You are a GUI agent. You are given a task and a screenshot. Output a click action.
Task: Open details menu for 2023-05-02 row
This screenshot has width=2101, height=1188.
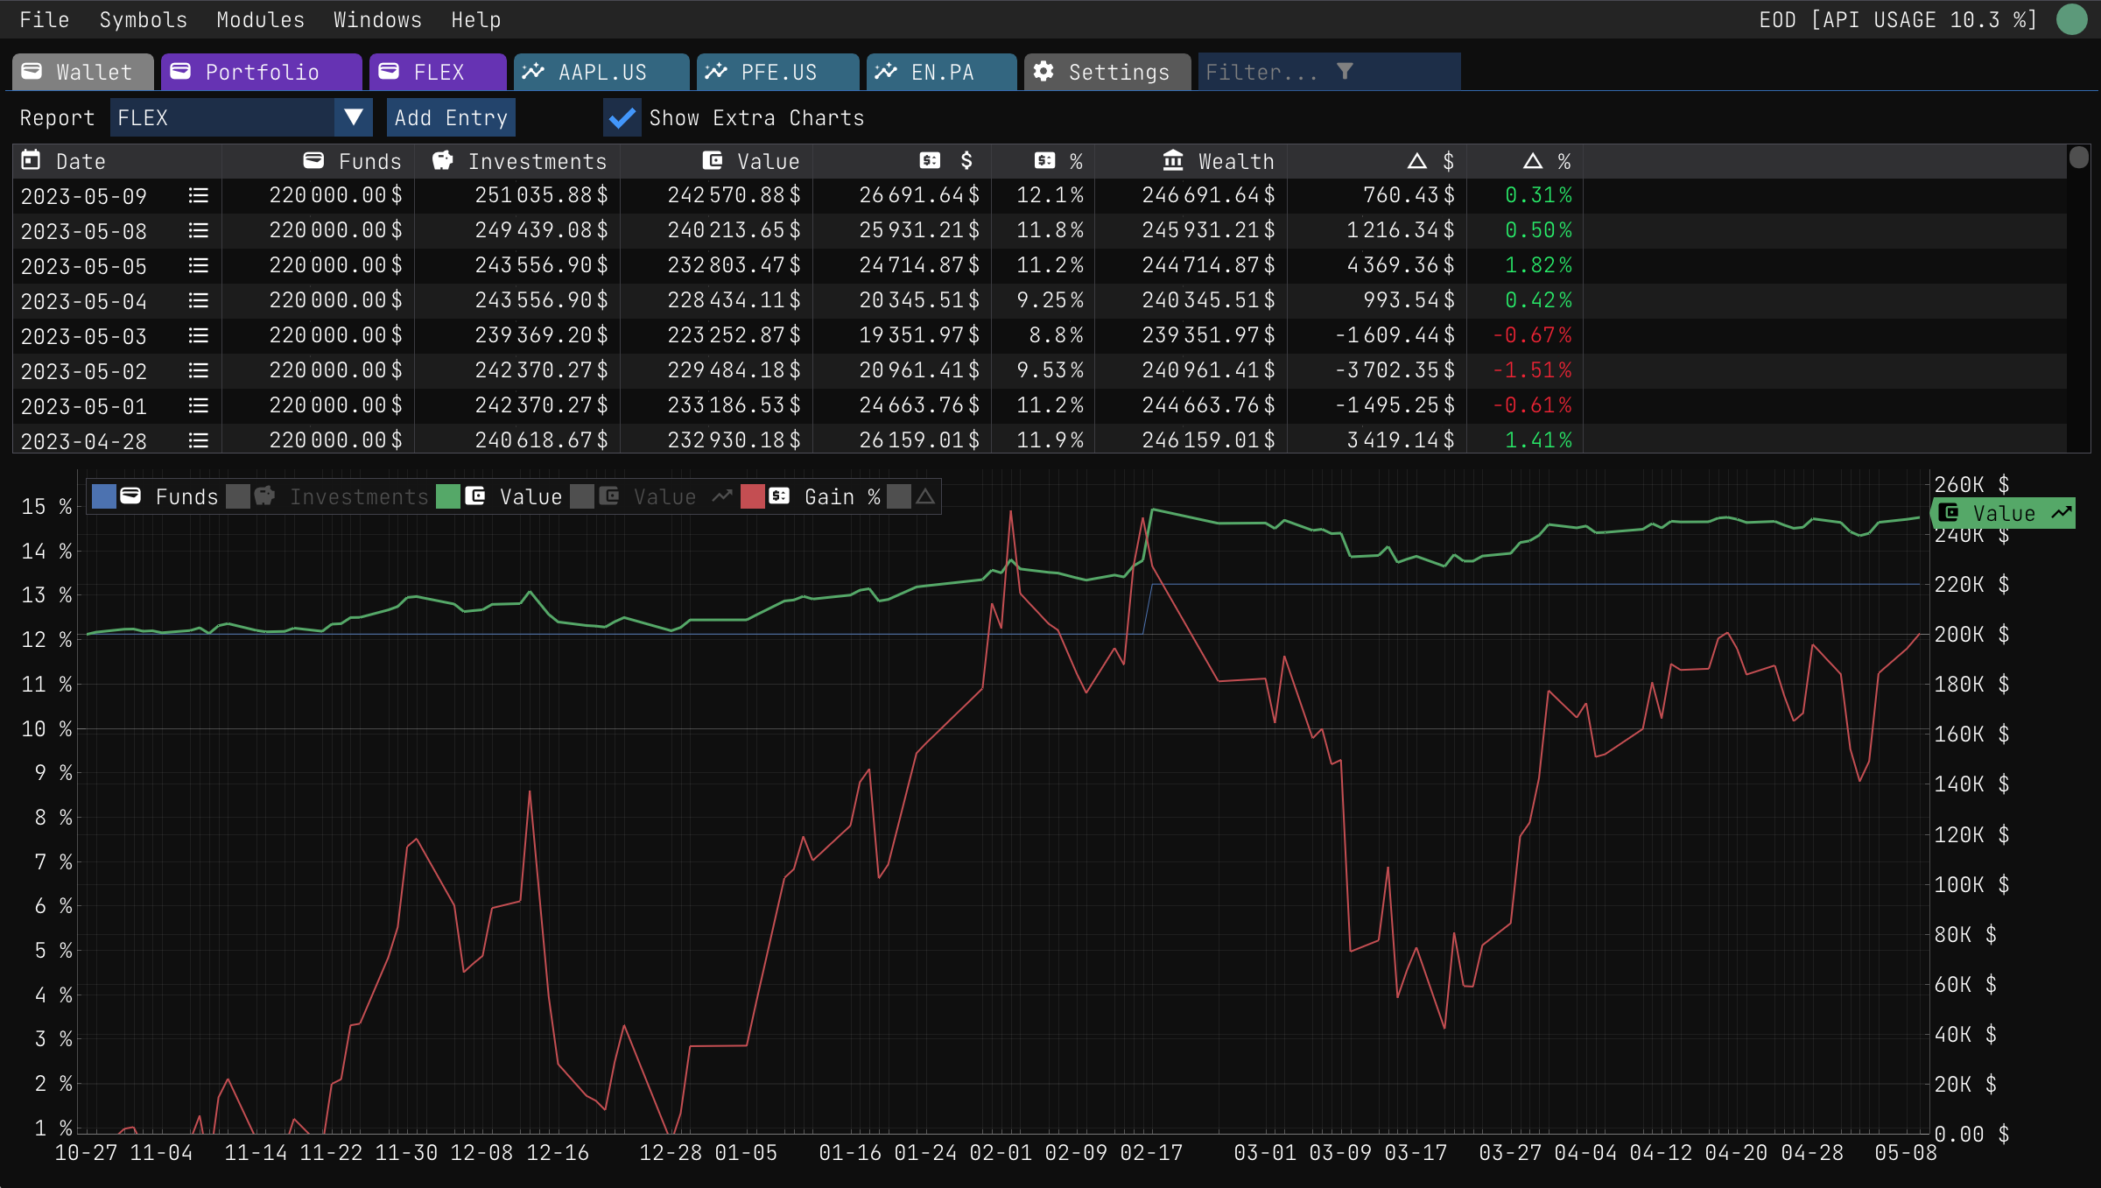point(199,370)
